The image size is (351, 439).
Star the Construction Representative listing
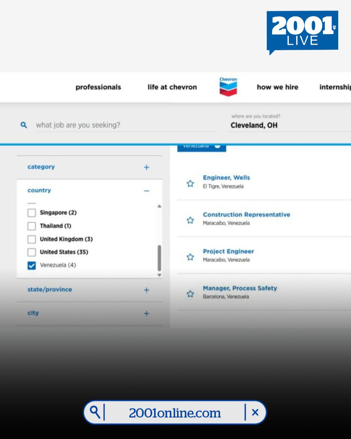pyautogui.click(x=190, y=220)
